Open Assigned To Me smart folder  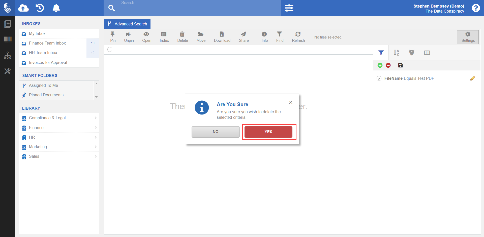pyautogui.click(x=56, y=86)
